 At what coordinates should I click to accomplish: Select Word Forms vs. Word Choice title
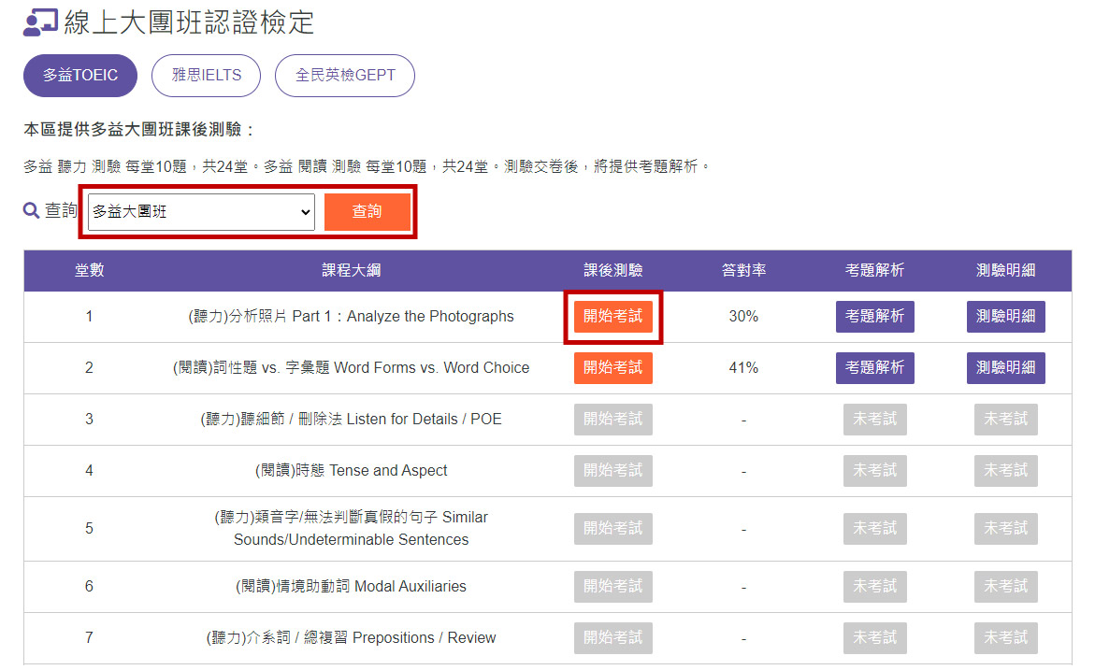coord(352,368)
